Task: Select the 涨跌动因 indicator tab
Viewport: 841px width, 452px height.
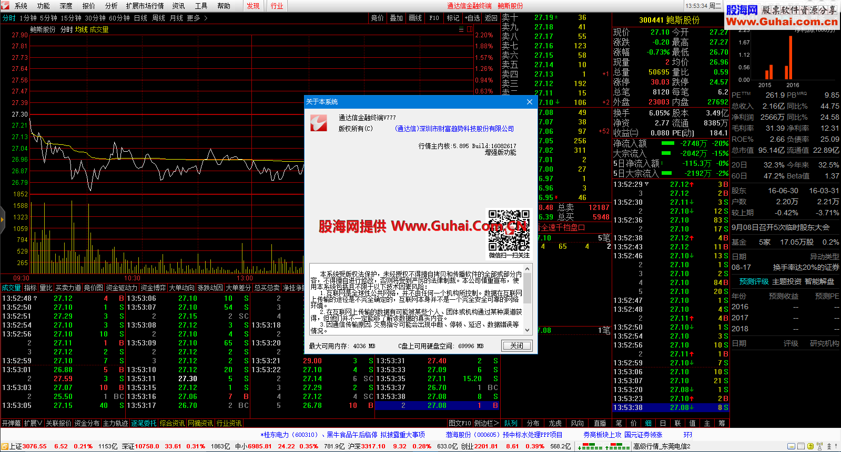Action: click(x=210, y=288)
